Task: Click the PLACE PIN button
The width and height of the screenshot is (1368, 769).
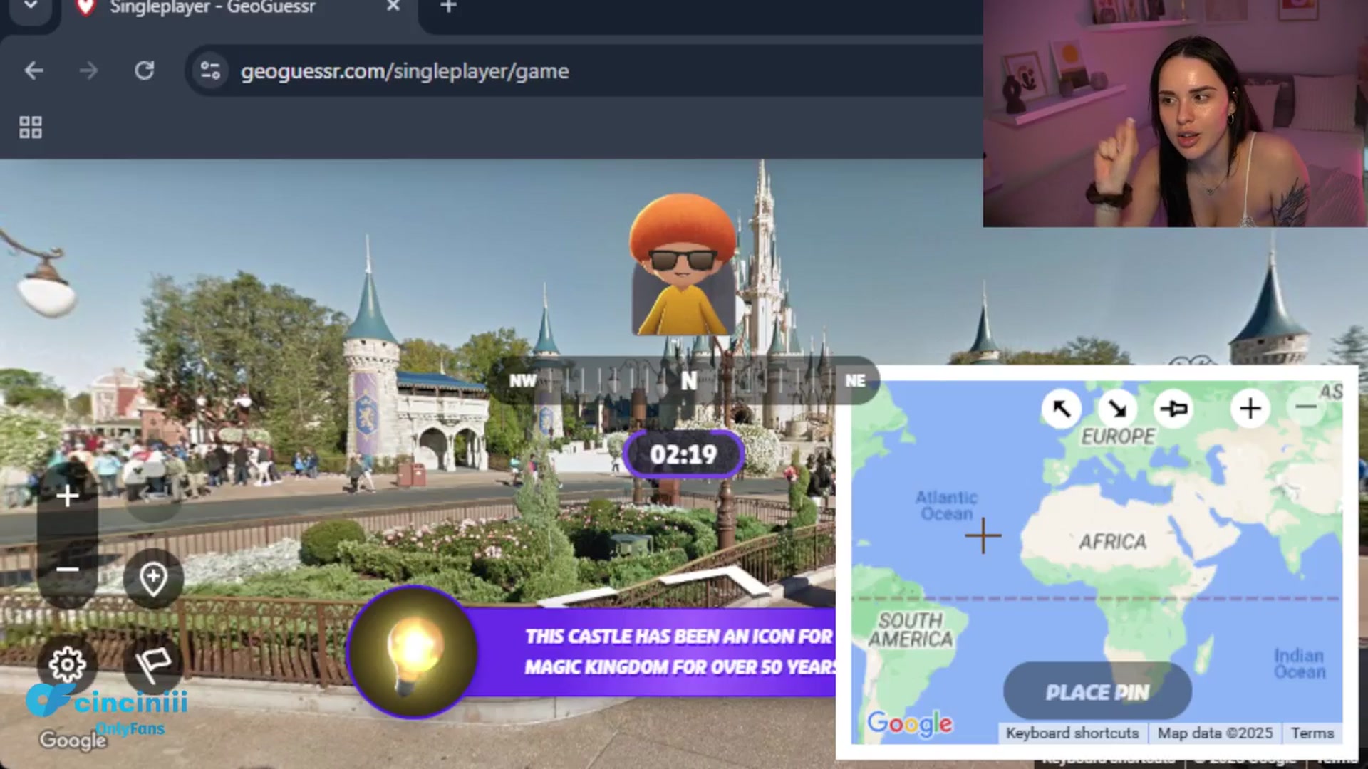Action: point(1097,692)
